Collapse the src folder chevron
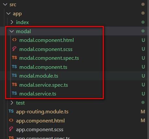Screen dimensions: 149x139 [x=5, y=5]
